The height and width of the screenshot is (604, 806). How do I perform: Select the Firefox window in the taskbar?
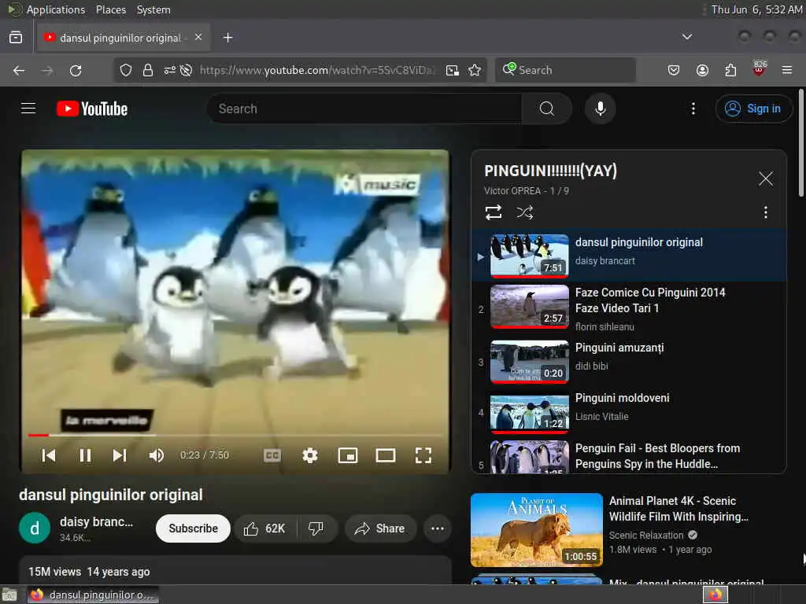coord(93,595)
